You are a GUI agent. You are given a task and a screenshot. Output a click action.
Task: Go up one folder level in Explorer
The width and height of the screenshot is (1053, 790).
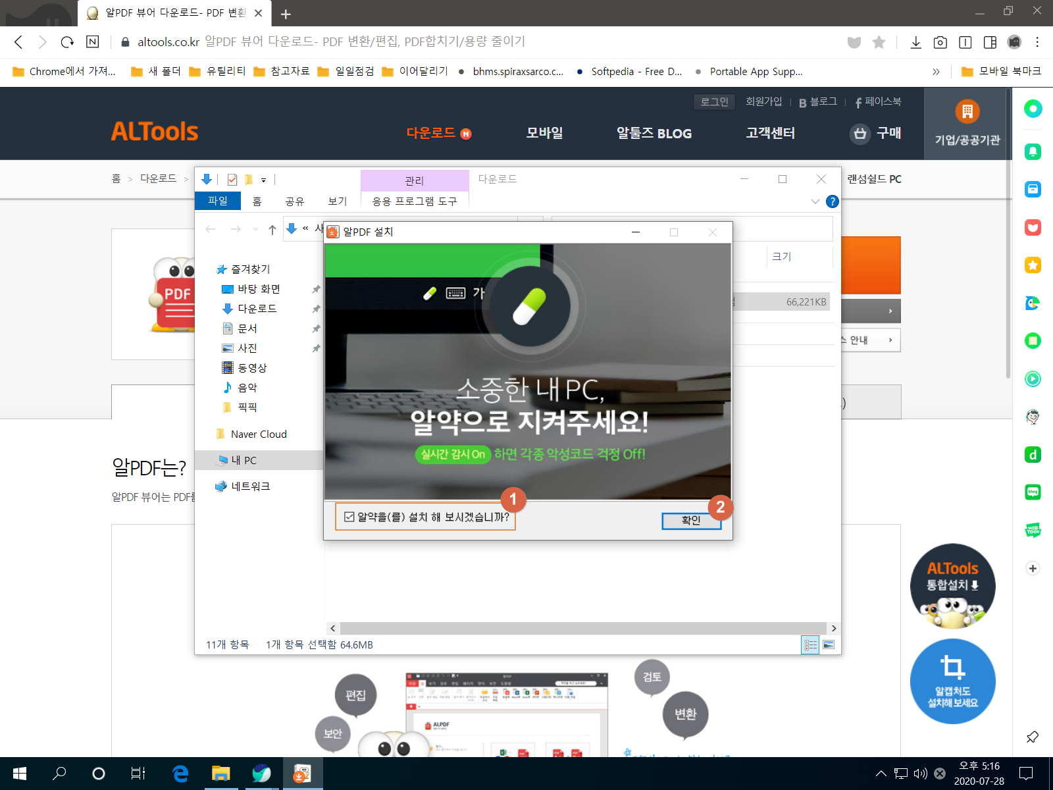[x=272, y=229]
